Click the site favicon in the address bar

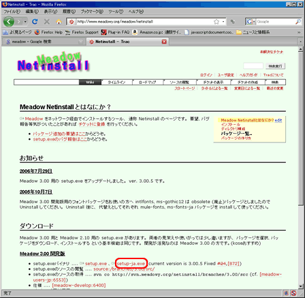[x=71, y=22]
